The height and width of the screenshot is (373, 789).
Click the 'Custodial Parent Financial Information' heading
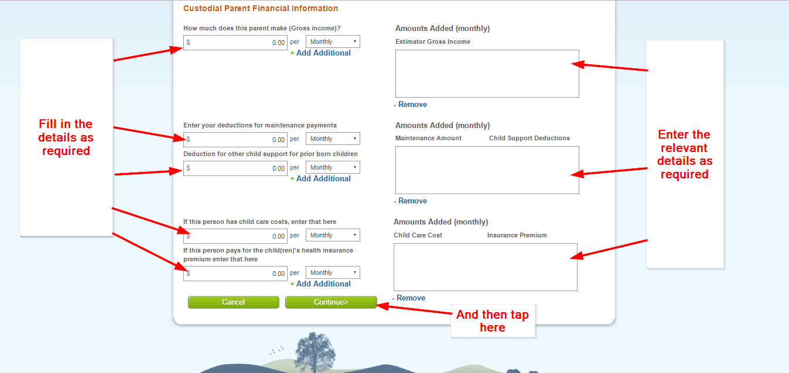click(x=261, y=8)
